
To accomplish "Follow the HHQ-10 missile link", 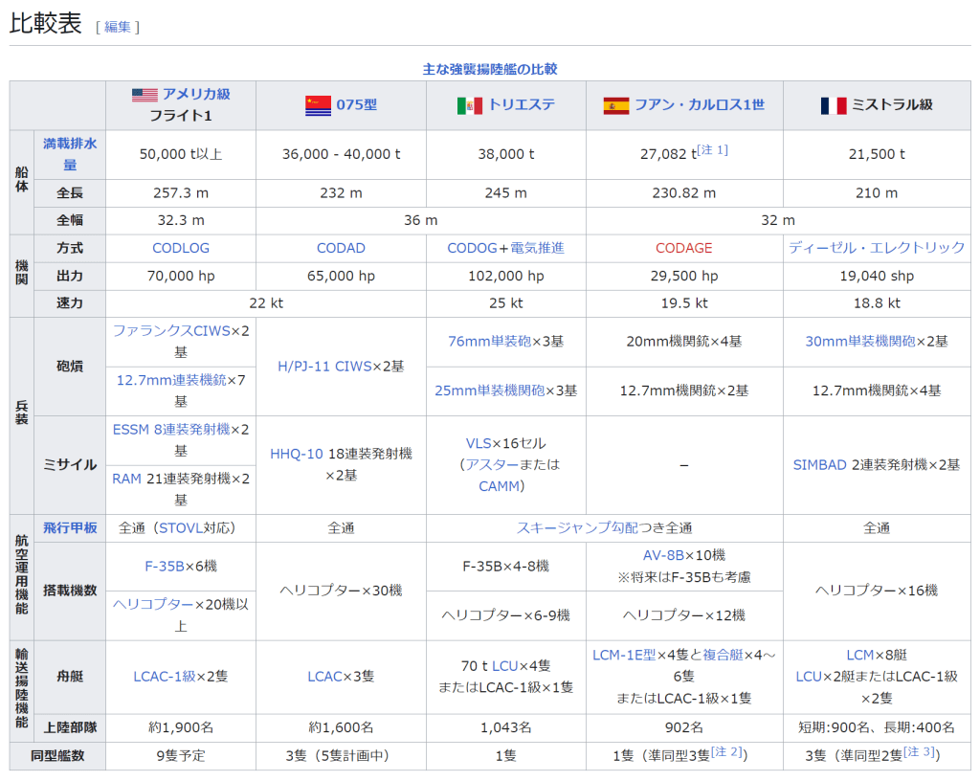I will [297, 454].
